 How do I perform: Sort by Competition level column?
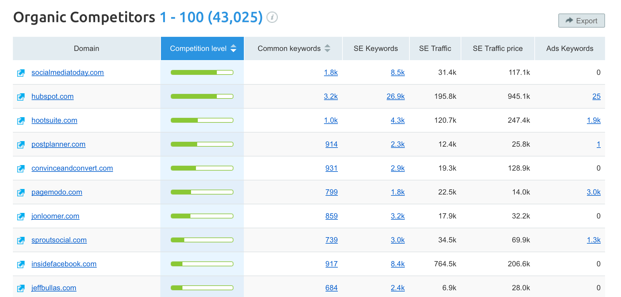(x=202, y=48)
